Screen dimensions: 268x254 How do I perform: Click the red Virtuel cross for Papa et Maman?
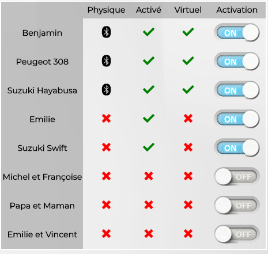click(x=188, y=205)
